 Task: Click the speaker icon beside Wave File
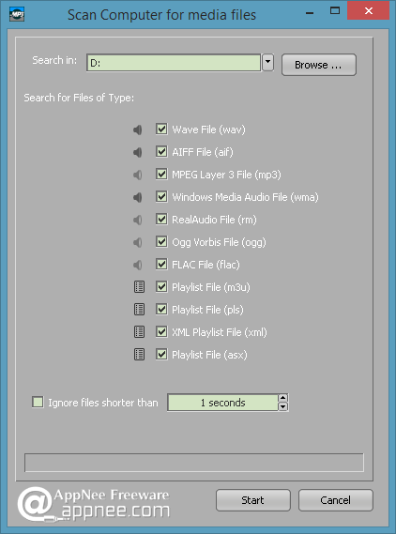click(x=138, y=130)
